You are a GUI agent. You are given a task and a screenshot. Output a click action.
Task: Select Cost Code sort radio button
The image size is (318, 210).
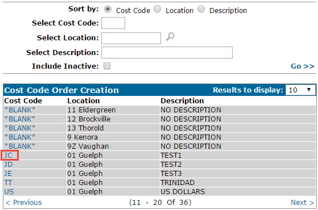(x=108, y=9)
